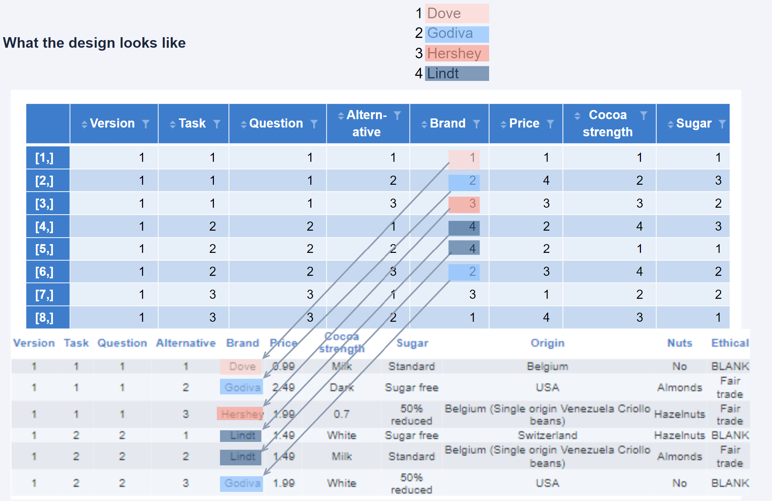Click the 'Ethical' header in lower table
The width and height of the screenshot is (772, 501).
[730, 343]
